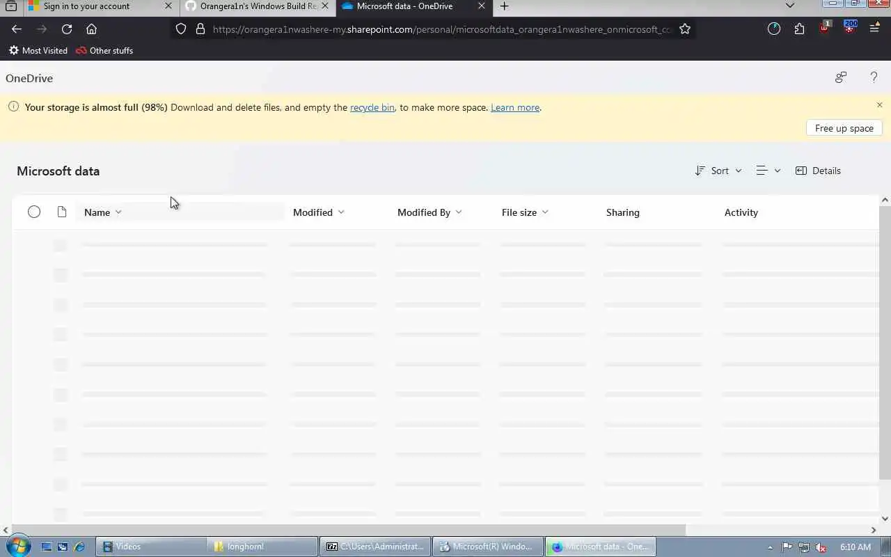Click the Activity column header

(x=741, y=212)
